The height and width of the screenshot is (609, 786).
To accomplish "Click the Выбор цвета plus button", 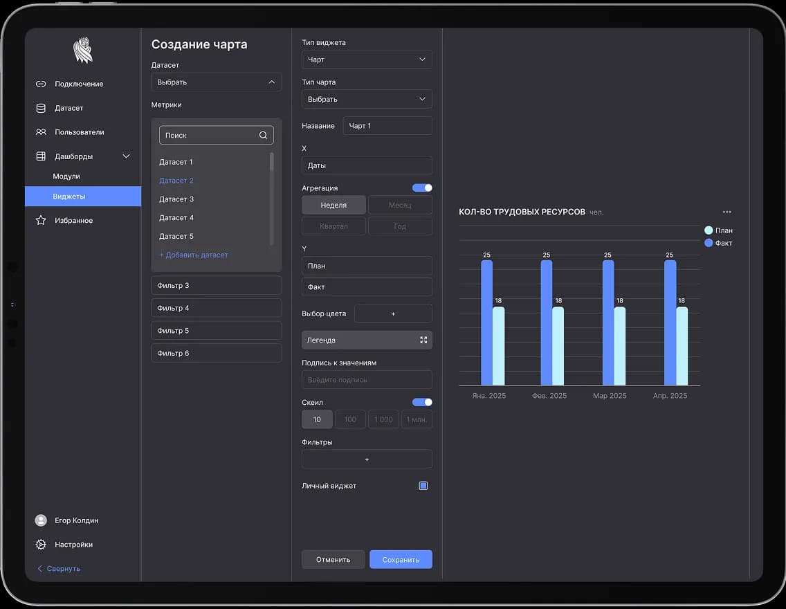I will pos(393,314).
